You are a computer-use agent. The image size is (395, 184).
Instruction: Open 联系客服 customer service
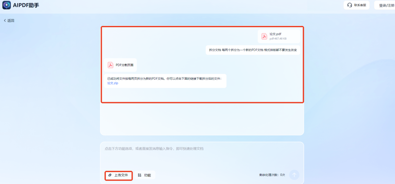tap(357, 5)
